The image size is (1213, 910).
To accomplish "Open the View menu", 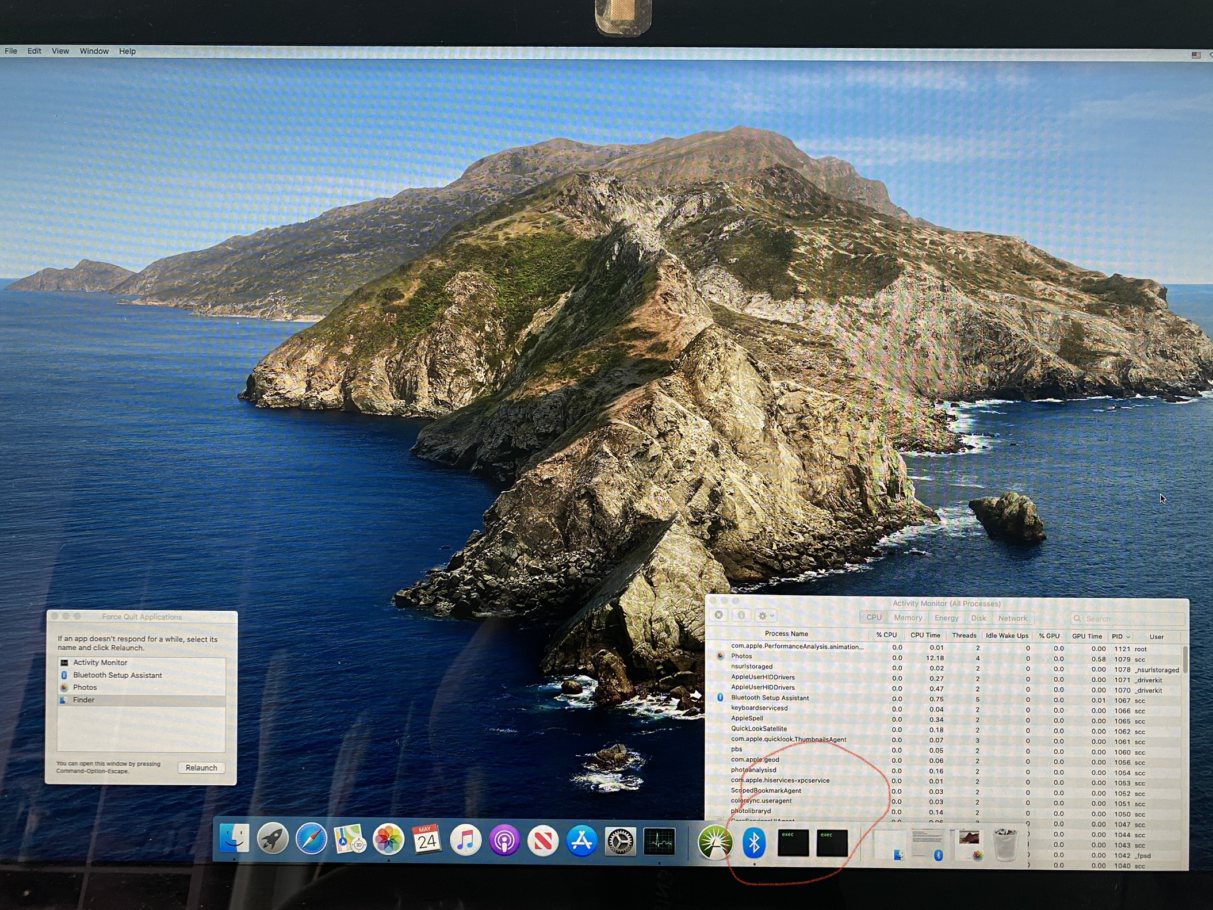I will [60, 51].
